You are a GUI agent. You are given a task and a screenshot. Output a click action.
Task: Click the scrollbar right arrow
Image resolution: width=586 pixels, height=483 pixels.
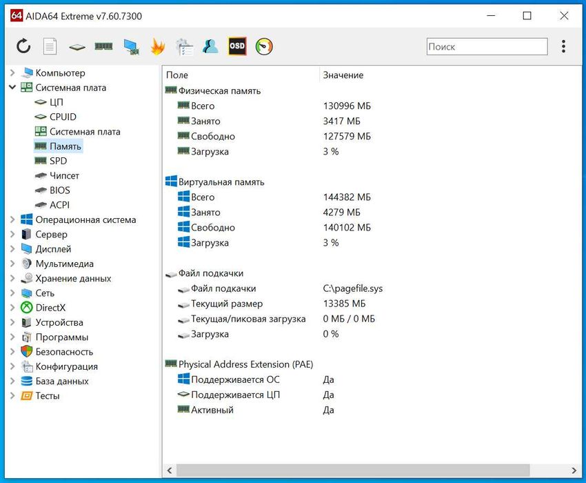click(574, 471)
